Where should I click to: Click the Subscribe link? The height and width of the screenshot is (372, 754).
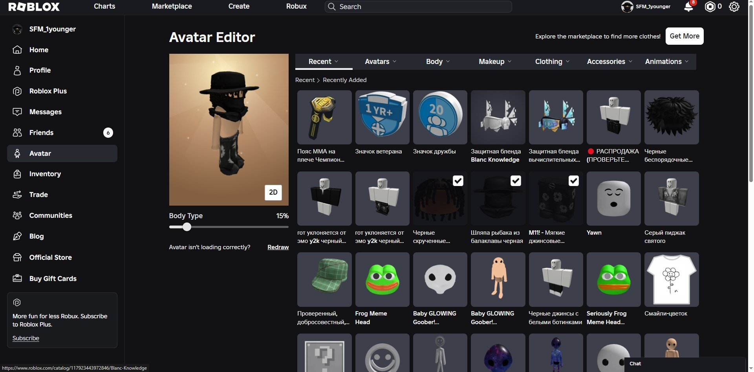26,338
